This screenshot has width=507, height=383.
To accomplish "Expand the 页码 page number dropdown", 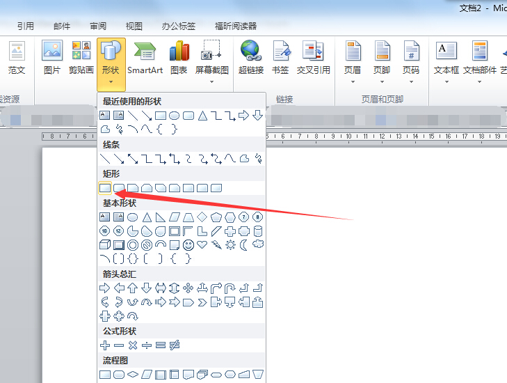I will pos(411,82).
